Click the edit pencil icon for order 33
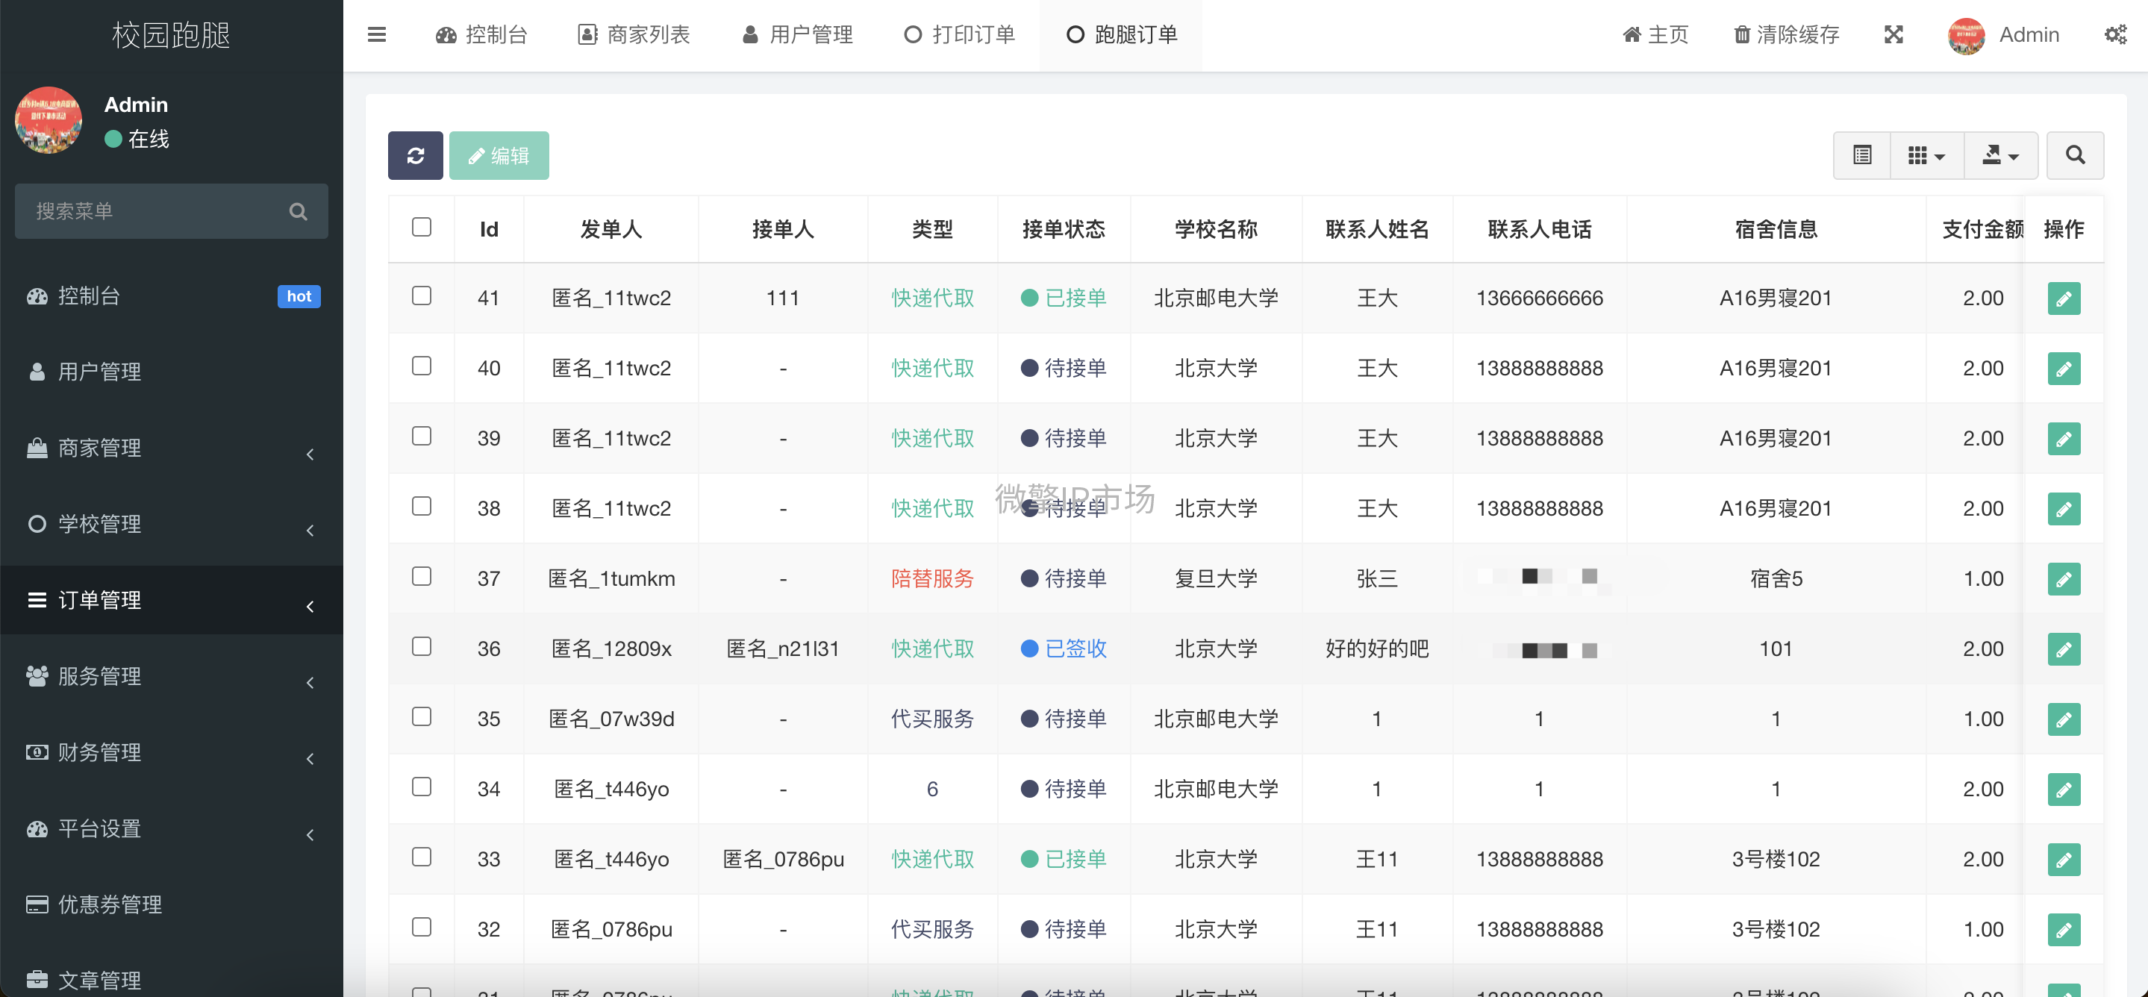This screenshot has height=997, width=2148. (2064, 859)
